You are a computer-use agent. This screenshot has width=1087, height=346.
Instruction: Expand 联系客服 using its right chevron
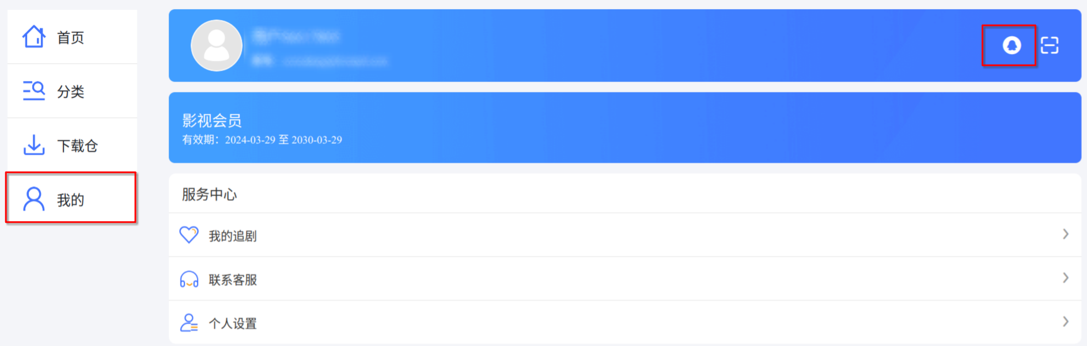coord(1066,278)
